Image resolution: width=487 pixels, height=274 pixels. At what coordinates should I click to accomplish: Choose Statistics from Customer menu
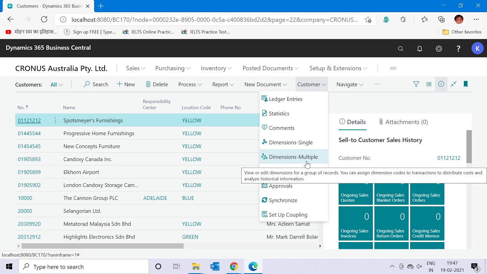(x=293, y=113)
